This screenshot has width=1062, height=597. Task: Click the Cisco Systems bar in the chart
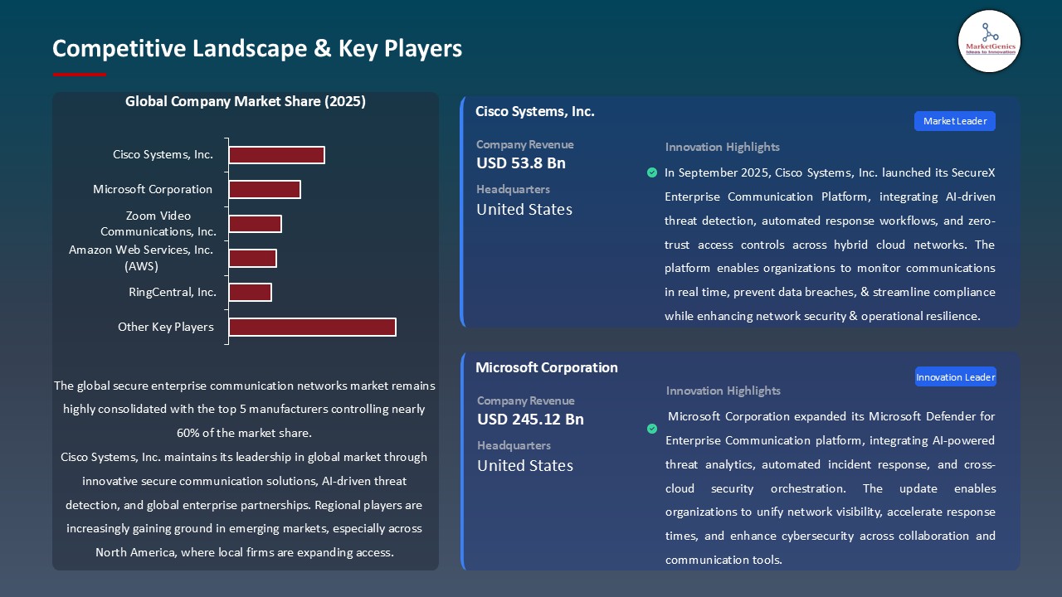pos(276,154)
